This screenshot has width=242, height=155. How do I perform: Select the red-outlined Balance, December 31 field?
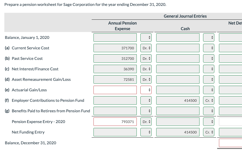pos(230,143)
